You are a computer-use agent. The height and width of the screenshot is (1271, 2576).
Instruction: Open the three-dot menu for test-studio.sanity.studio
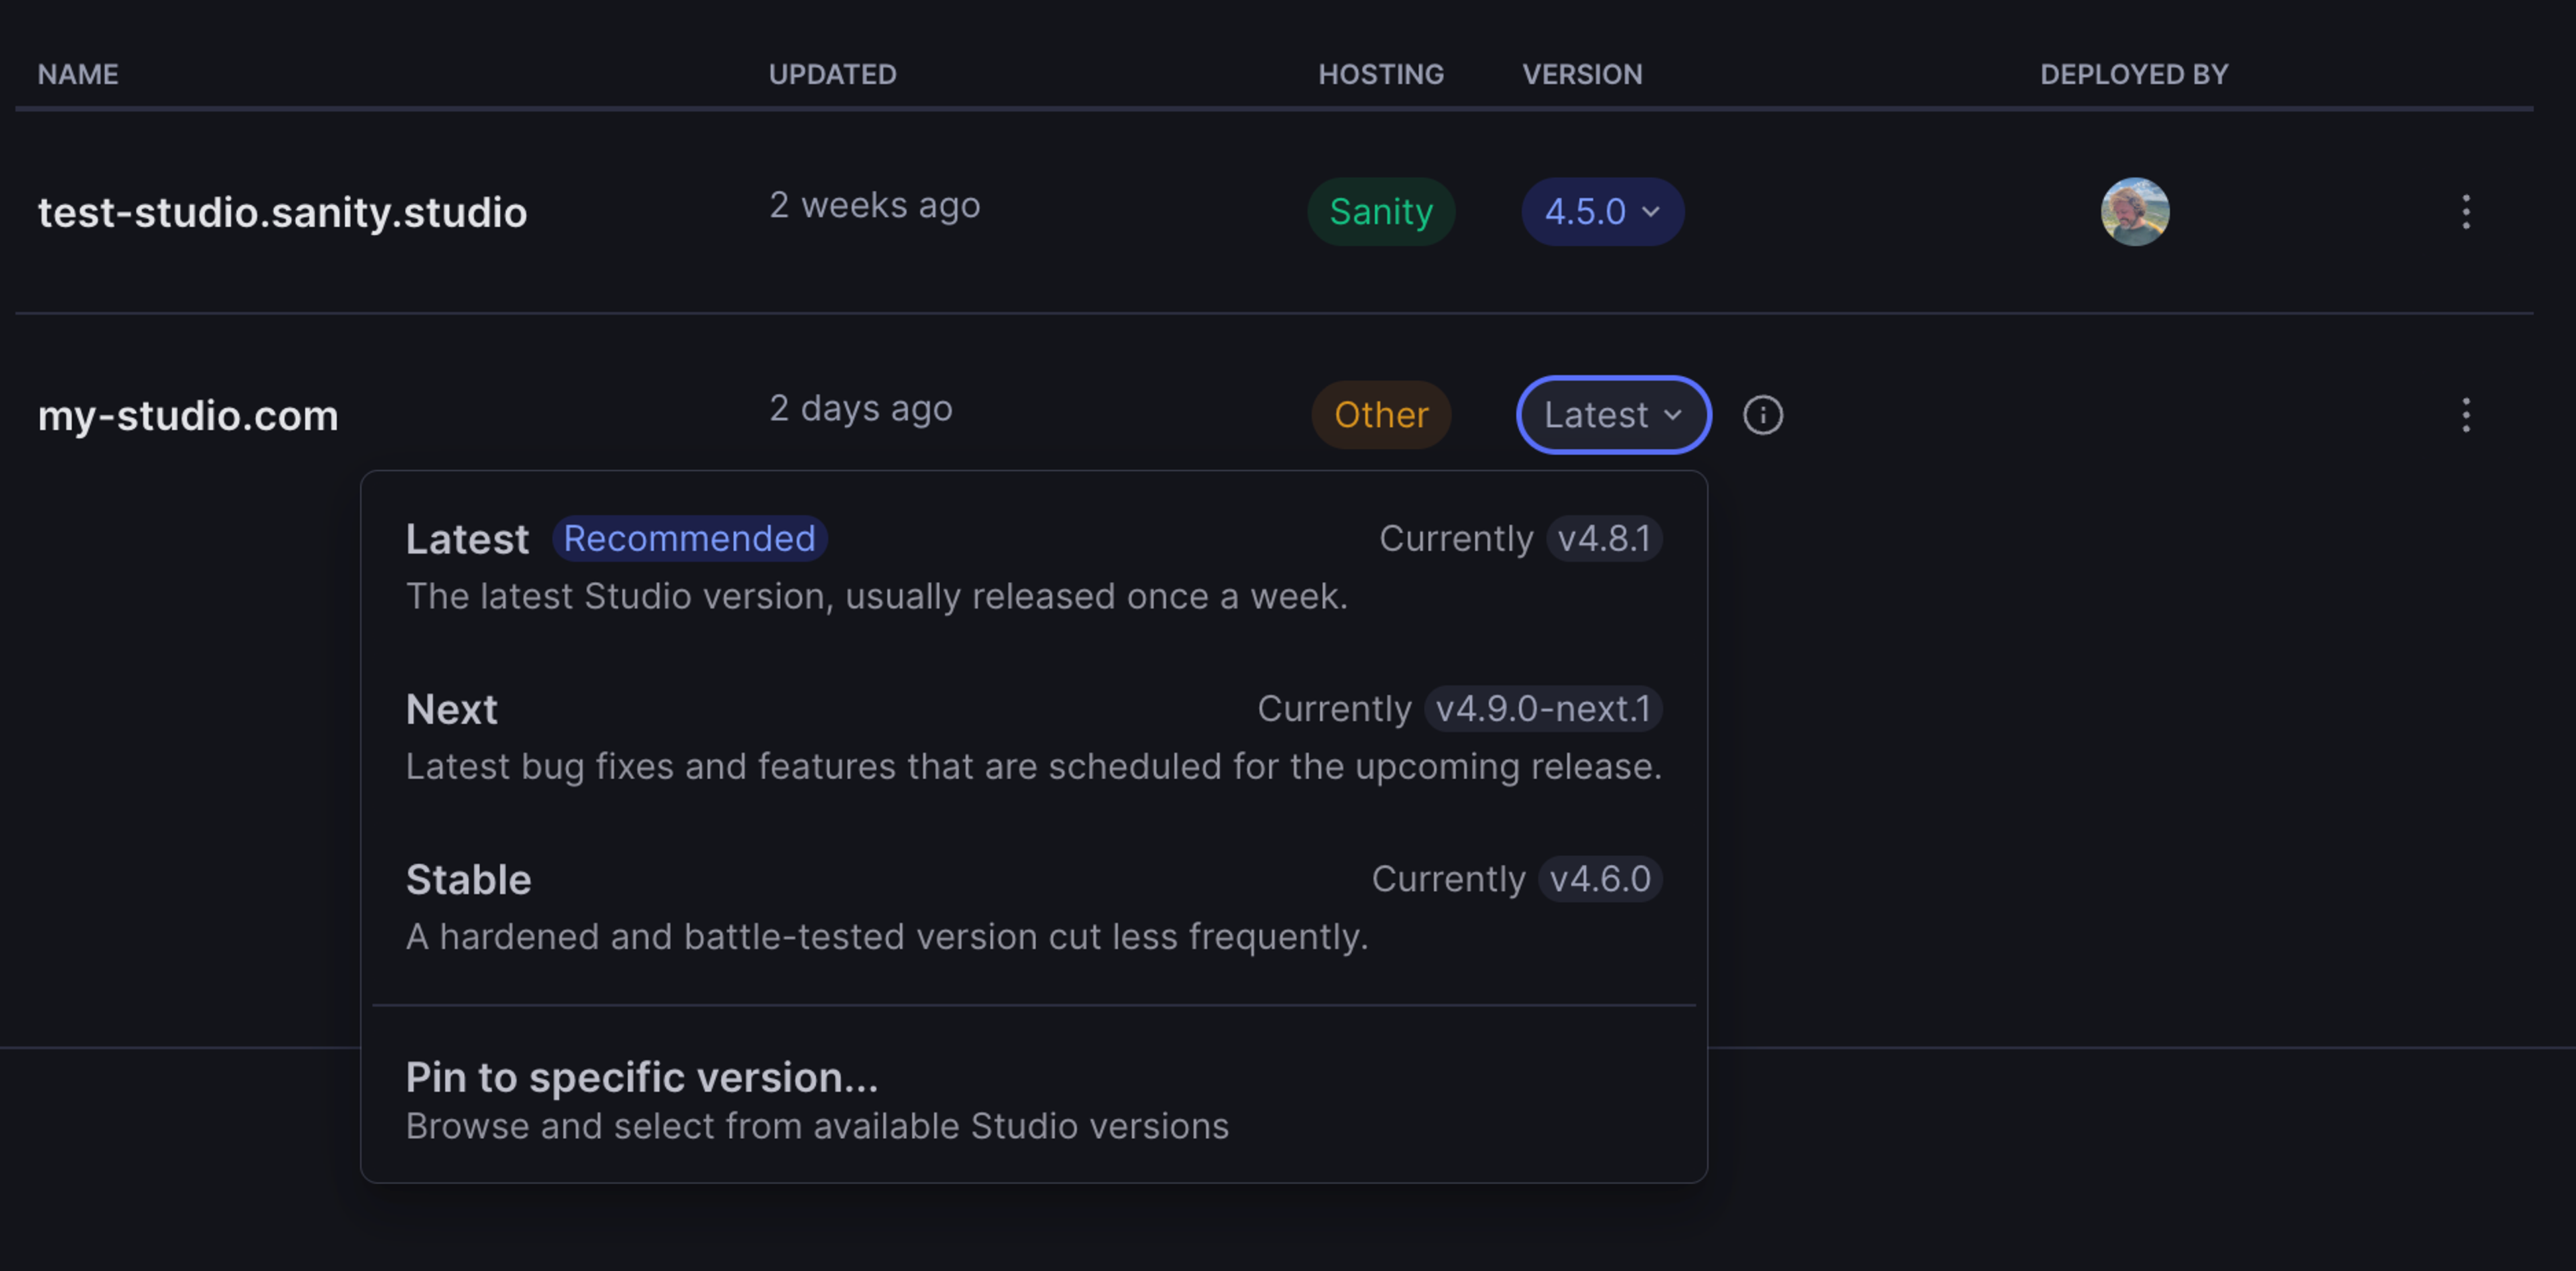(x=2466, y=212)
